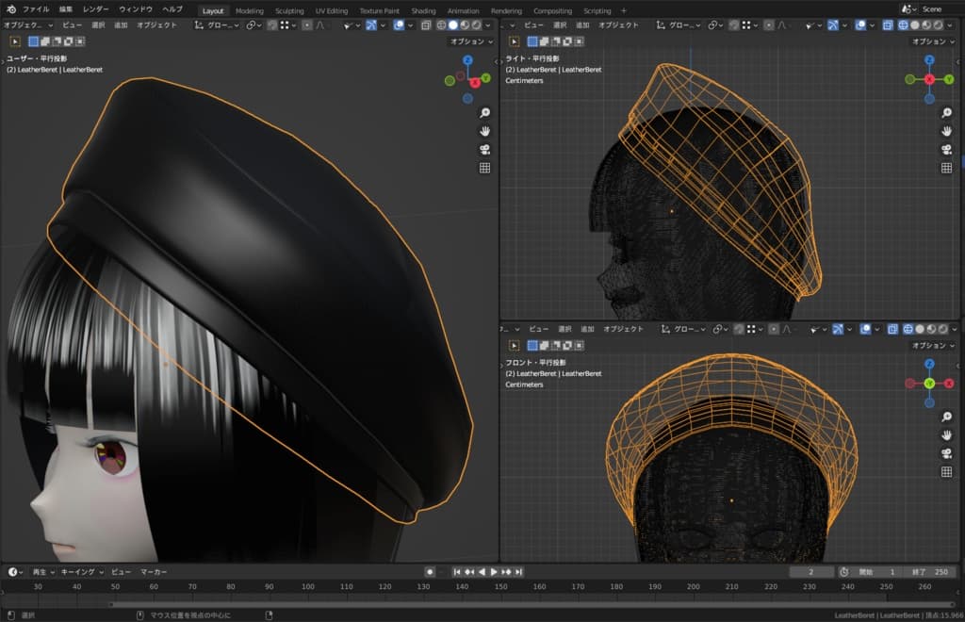The image size is (965, 622).
Task: Toggle proportional editing in the left viewport header
Action: (x=307, y=25)
